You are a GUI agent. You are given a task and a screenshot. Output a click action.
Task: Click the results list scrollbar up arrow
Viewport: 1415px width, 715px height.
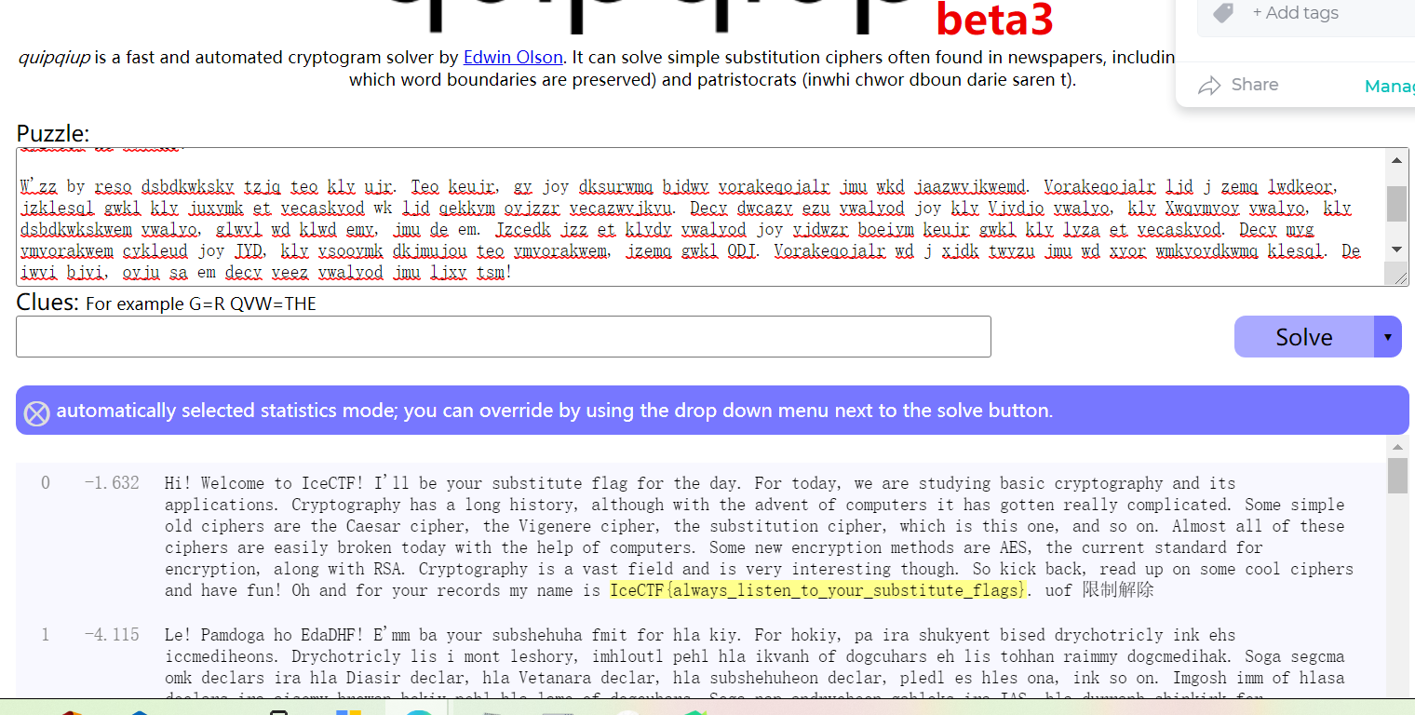pos(1397,446)
